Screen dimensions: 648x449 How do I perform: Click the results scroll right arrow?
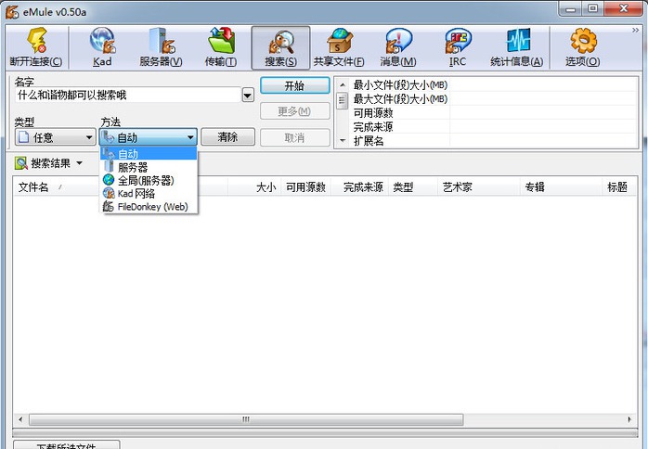[x=629, y=419]
